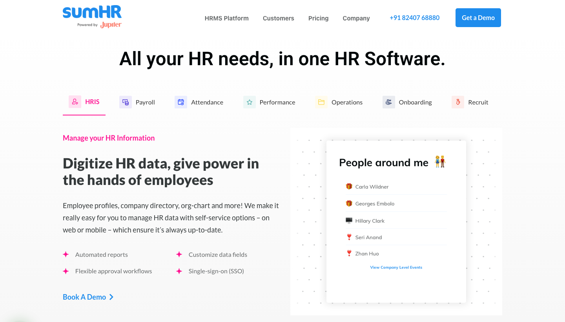This screenshot has height=322, width=565.
Task: Open the Onboarding tab
Action: click(407, 102)
